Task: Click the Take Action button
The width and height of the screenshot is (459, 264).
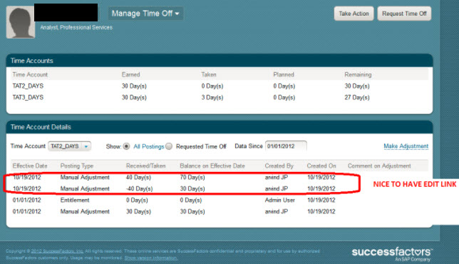Action: [x=354, y=14]
